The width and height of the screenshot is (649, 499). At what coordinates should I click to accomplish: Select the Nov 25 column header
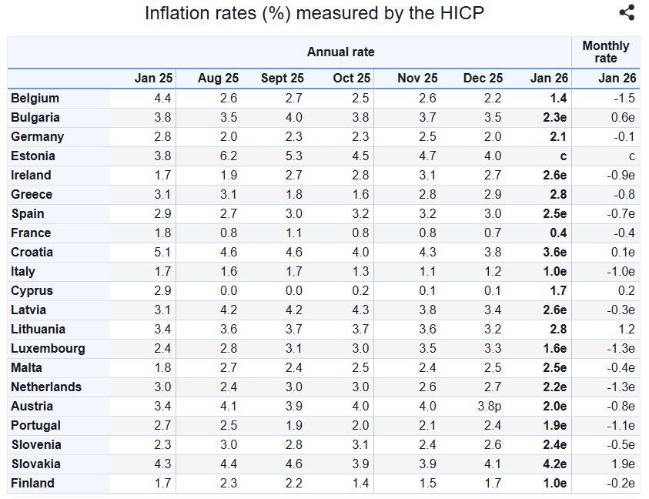pos(417,79)
